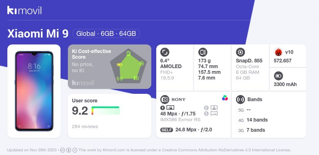Click the Kimovil logo at top
Screen dimensions: 319x155
(x=25, y=10)
